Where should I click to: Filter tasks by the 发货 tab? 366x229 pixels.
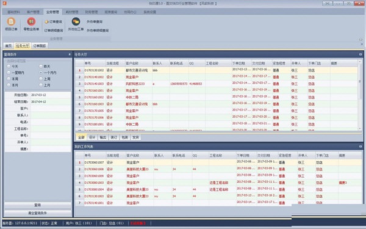click(135, 137)
